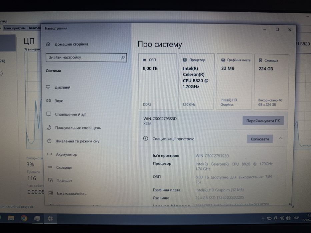Click the globe icon in the system tray
This screenshot has height=233, width=311.
[x=288, y=218]
